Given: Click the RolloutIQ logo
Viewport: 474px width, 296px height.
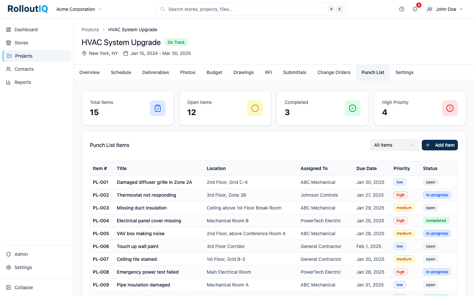Looking at the screenshot, I should tap(28, 9).
